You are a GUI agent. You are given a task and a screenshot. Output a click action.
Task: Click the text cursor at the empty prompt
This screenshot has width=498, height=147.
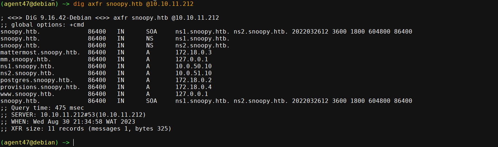(74, 142)
